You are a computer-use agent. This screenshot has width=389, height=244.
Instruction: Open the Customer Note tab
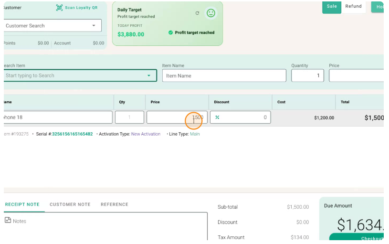[70, 204]
